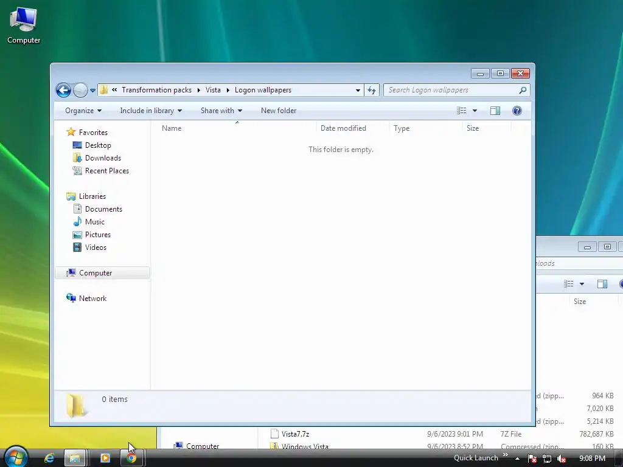
Task: Open previous locations dropdown in address bar
Action: (x=358, y=90)
